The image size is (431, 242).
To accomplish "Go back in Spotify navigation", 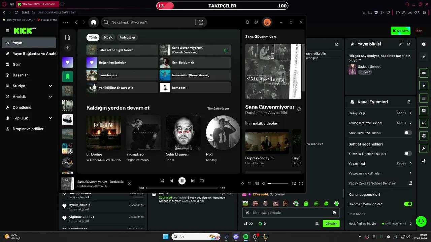I will [x=76, y=22].
